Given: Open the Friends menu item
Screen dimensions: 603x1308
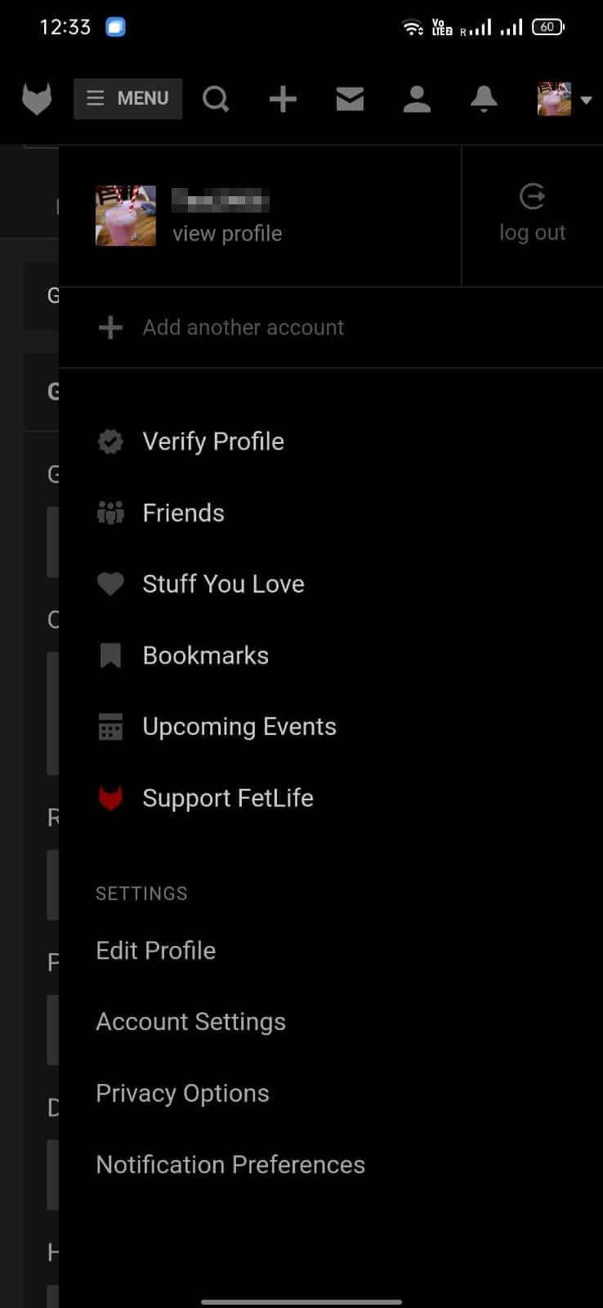Looking at the screenshot, I should point(183,513).
